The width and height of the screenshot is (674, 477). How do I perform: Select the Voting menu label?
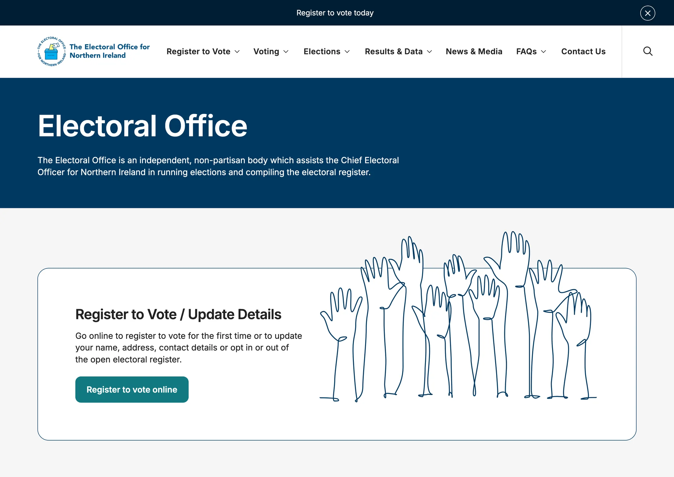(266, 51)
